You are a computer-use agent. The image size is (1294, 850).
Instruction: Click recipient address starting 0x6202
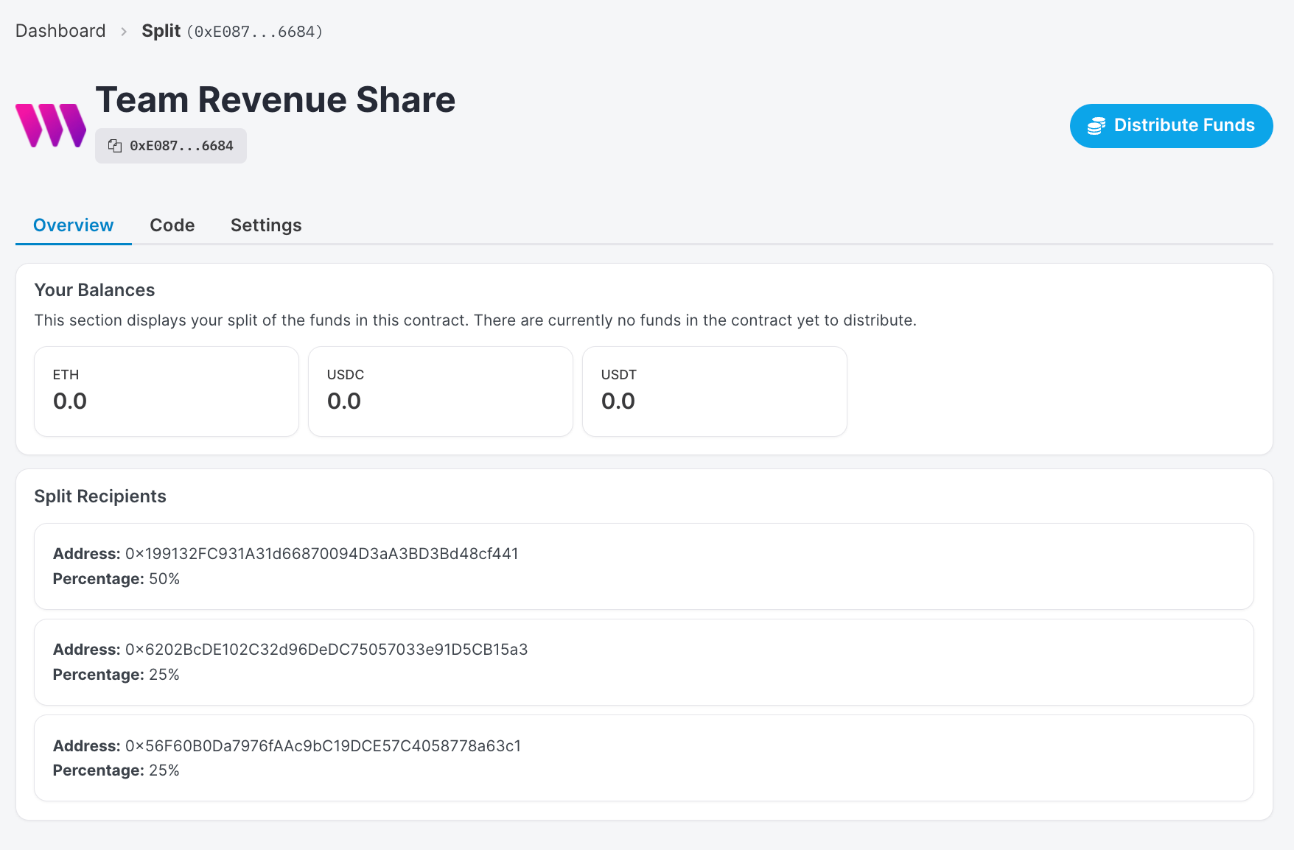[326, 650]
